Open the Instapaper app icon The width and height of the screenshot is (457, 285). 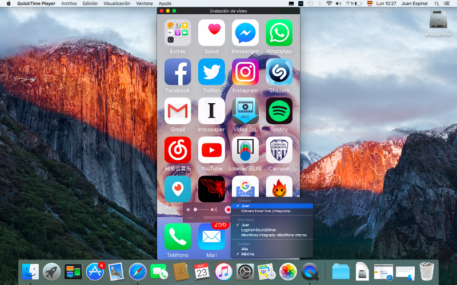211,111
